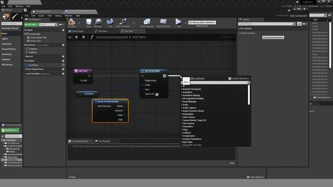Open the blueprint editor File menu
Viewport: 333px width, 187px height.
27,16
